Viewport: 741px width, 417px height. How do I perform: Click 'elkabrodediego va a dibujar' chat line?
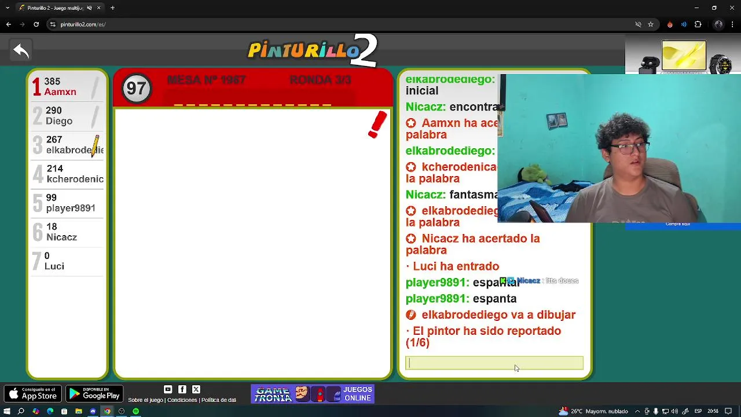point(490,315)
